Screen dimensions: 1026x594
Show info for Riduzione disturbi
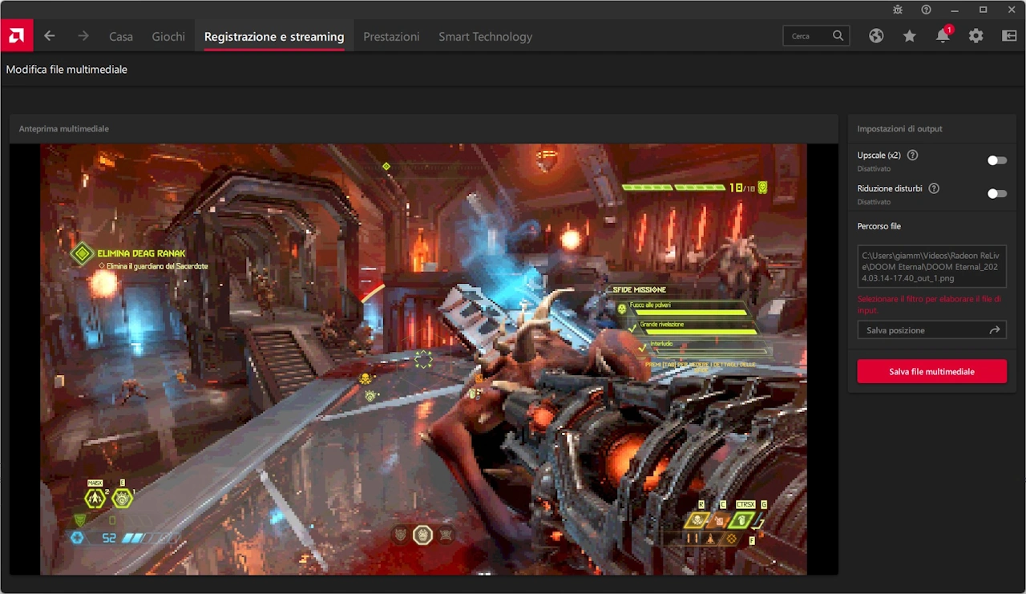click(934, 188)
